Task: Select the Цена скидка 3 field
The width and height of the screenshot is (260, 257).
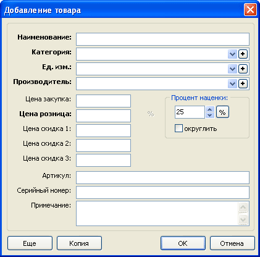Action: point(103,160)
